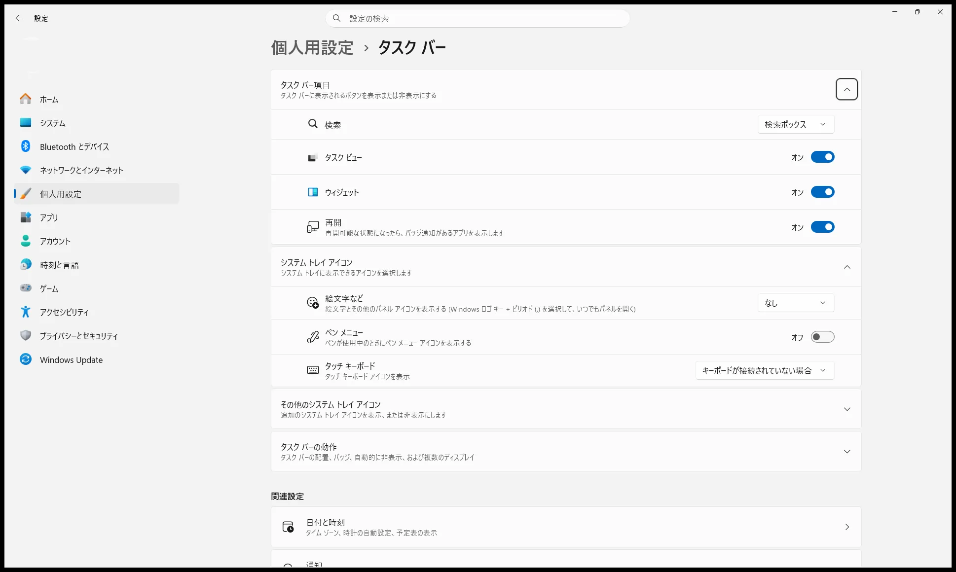
Task: Click the privacy shield icon
Action: coord(26,336)
